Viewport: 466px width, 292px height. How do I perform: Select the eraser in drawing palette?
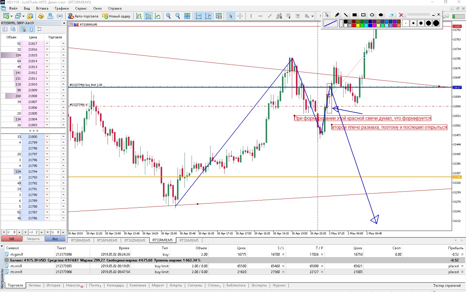(x=391, y=15)
